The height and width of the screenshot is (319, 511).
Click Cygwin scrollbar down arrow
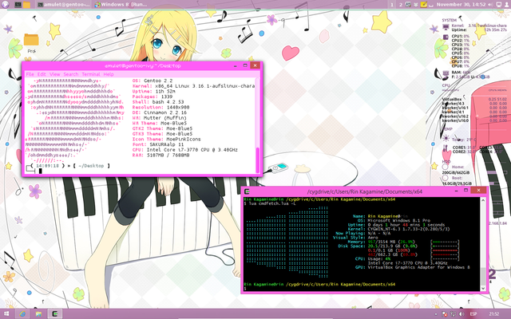point(483,288)
